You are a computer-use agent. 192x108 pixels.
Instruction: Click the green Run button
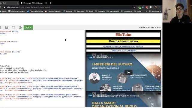coord(28,28)
